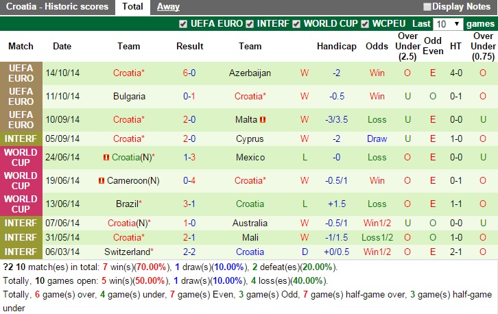The image size is (498, 314).
Task: Open the 6-0 result against Azerbaijan
Action: 189,73
